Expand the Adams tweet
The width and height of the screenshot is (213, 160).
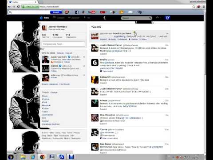tap(103, 109)
